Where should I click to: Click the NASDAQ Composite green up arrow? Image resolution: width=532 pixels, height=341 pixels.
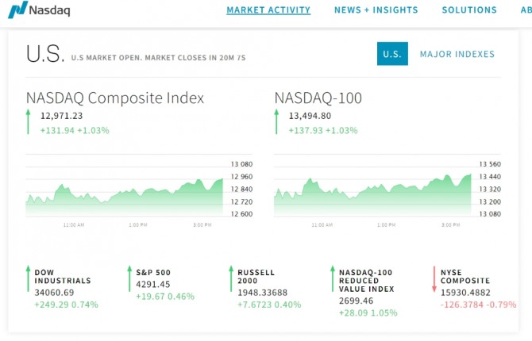point(29,122)
